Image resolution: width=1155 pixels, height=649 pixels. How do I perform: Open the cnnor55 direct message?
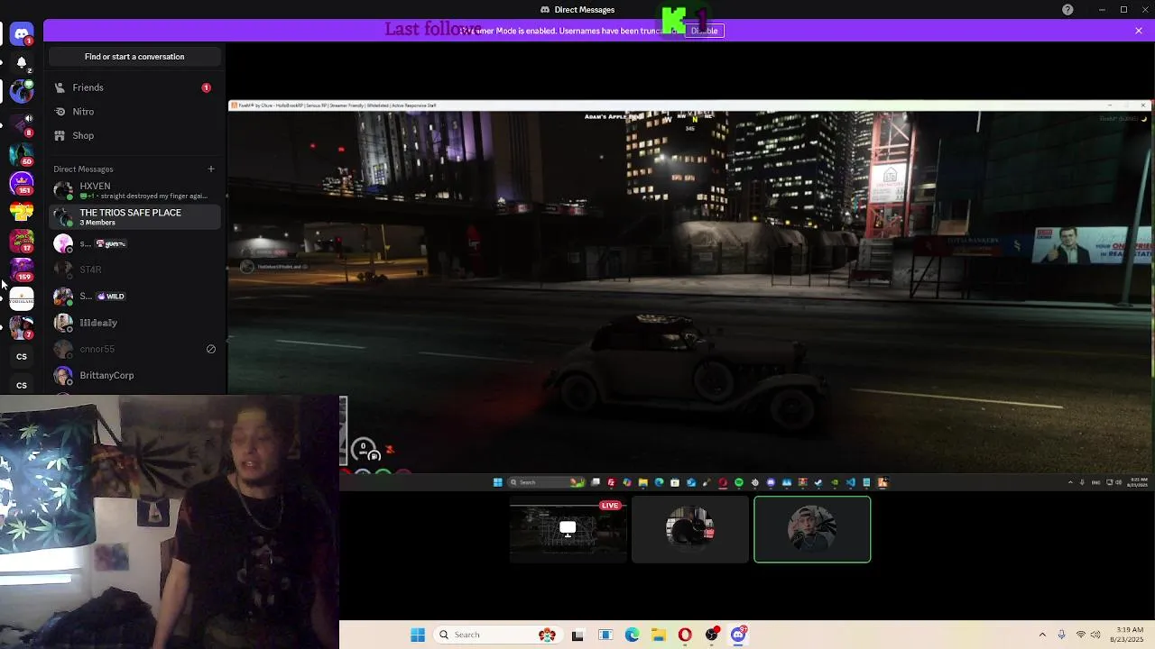point(134,349)
